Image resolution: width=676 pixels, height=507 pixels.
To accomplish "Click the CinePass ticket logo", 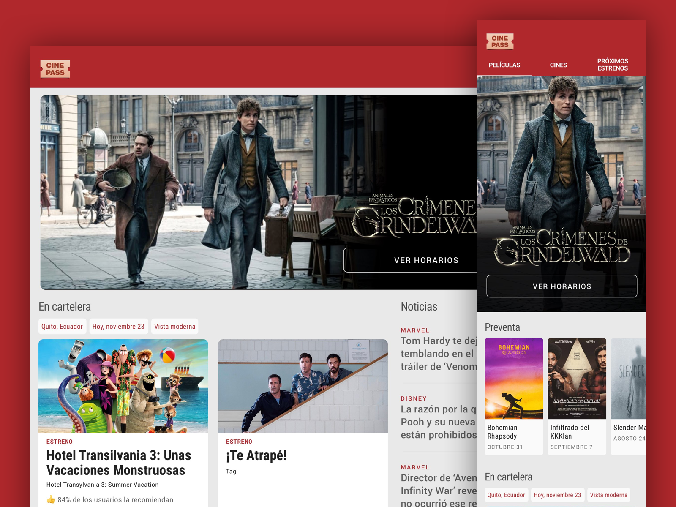I will 55,69.
